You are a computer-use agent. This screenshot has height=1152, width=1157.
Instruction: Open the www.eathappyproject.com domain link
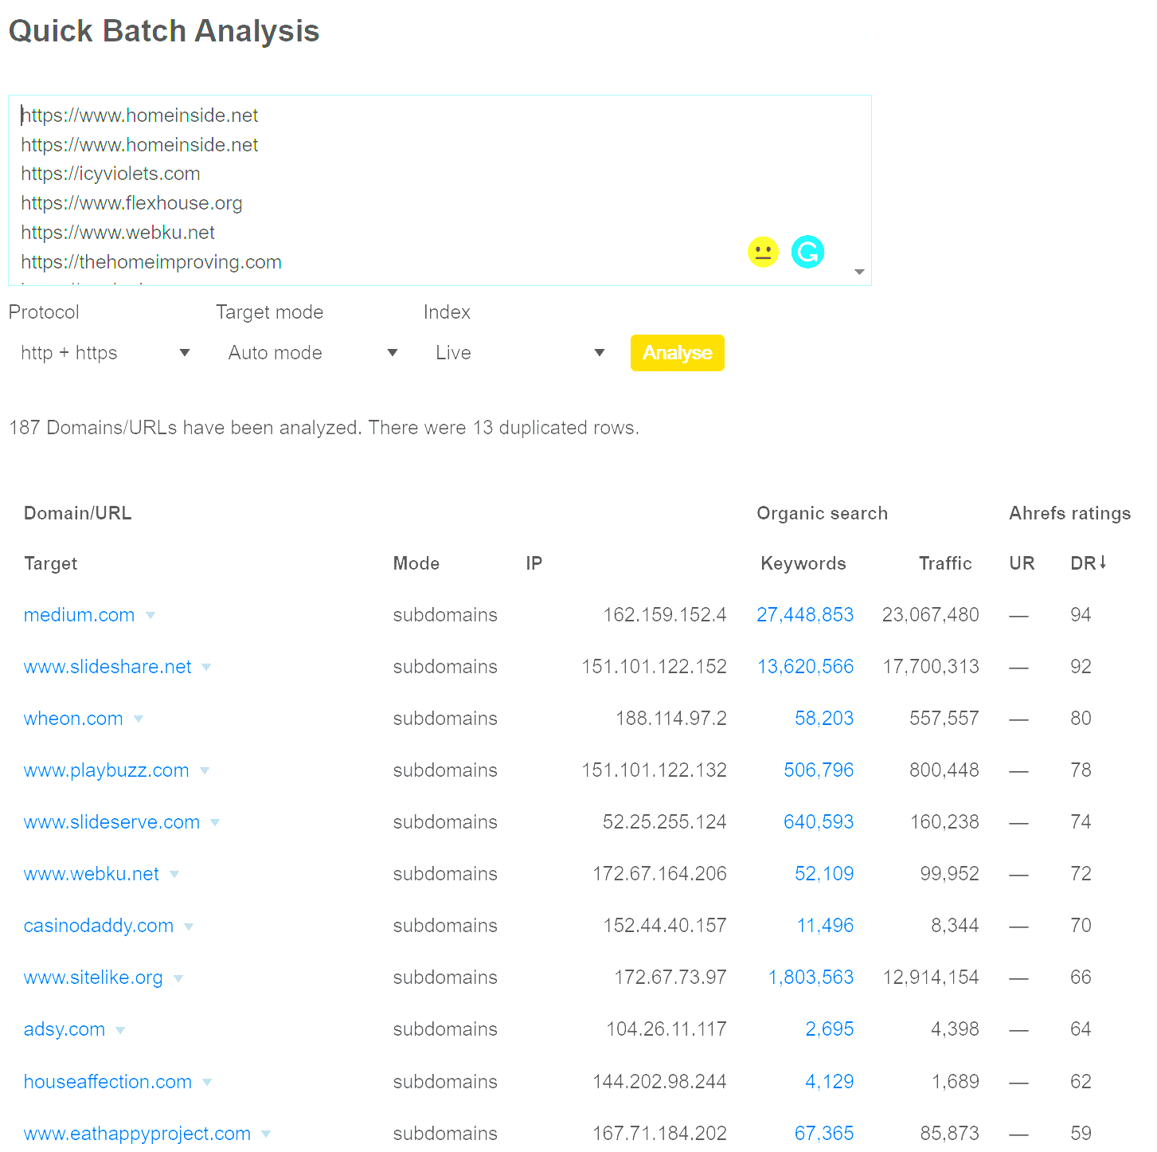pyautogui.click(x=138, y=1134)
